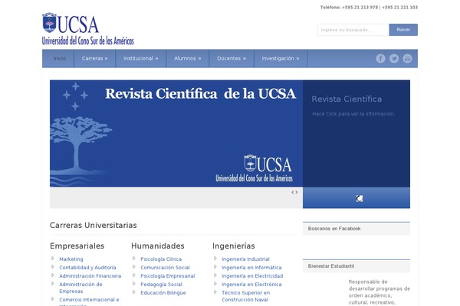The width and height of the screenshot is (460, 306).
Task: Open Psicología Empresarial link
Action: pyautogui.click(x=168, y=276)
